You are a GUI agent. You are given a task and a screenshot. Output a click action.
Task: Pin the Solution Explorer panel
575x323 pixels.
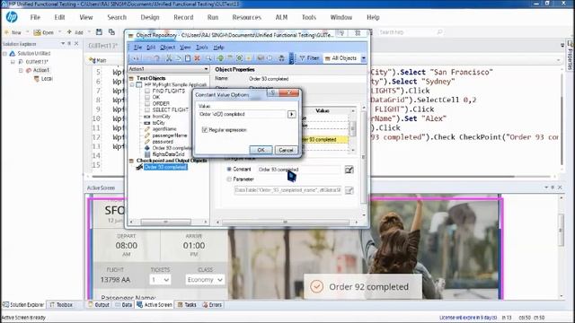tap(69, 44)
